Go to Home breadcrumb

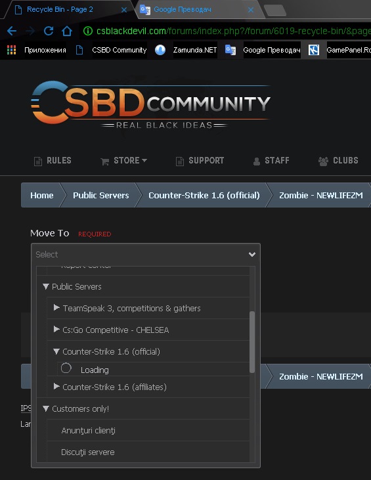[41, 195]
